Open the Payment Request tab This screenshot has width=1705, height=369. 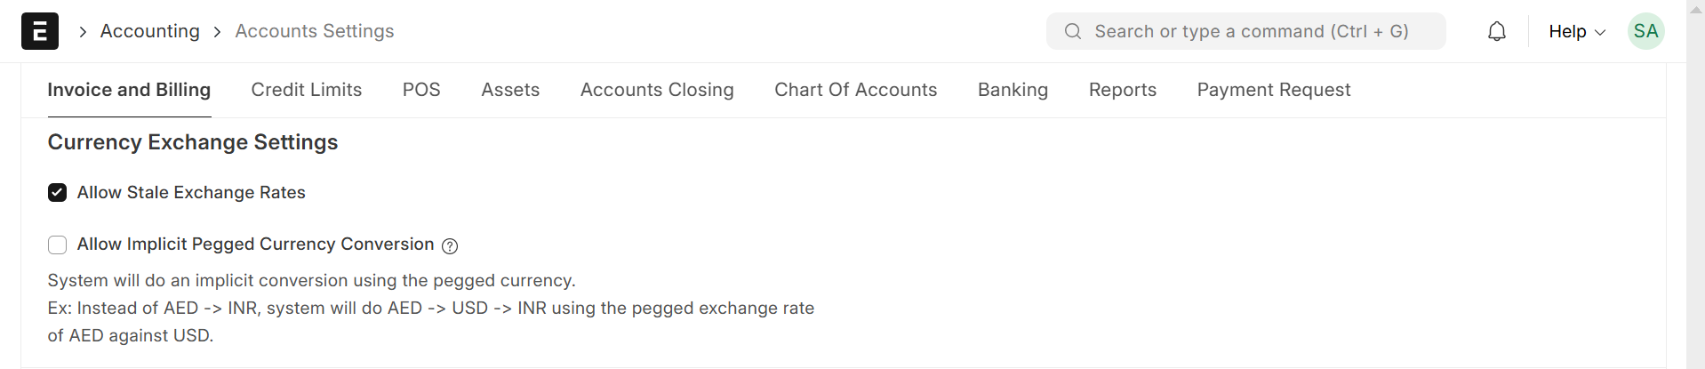click(x=1273, y=90)
